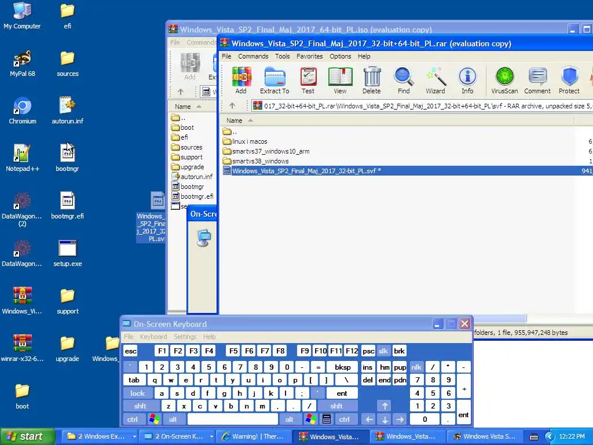
Task: Select the sources desktop folder
Action: coord(68,63)
